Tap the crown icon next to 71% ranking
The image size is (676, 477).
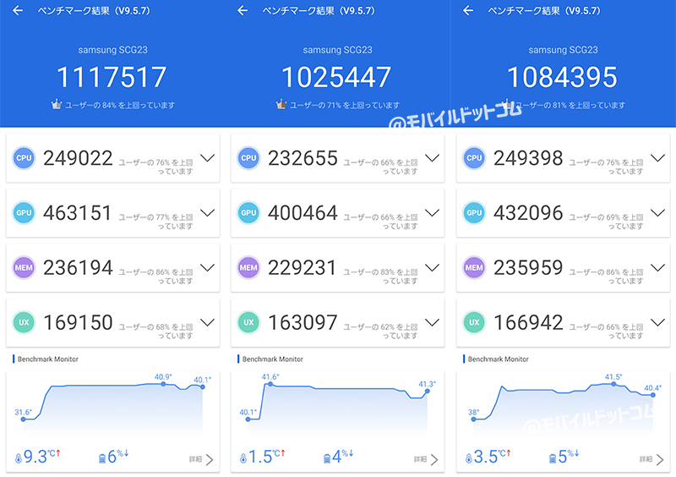pyautogui.click(x=281, y=104)
